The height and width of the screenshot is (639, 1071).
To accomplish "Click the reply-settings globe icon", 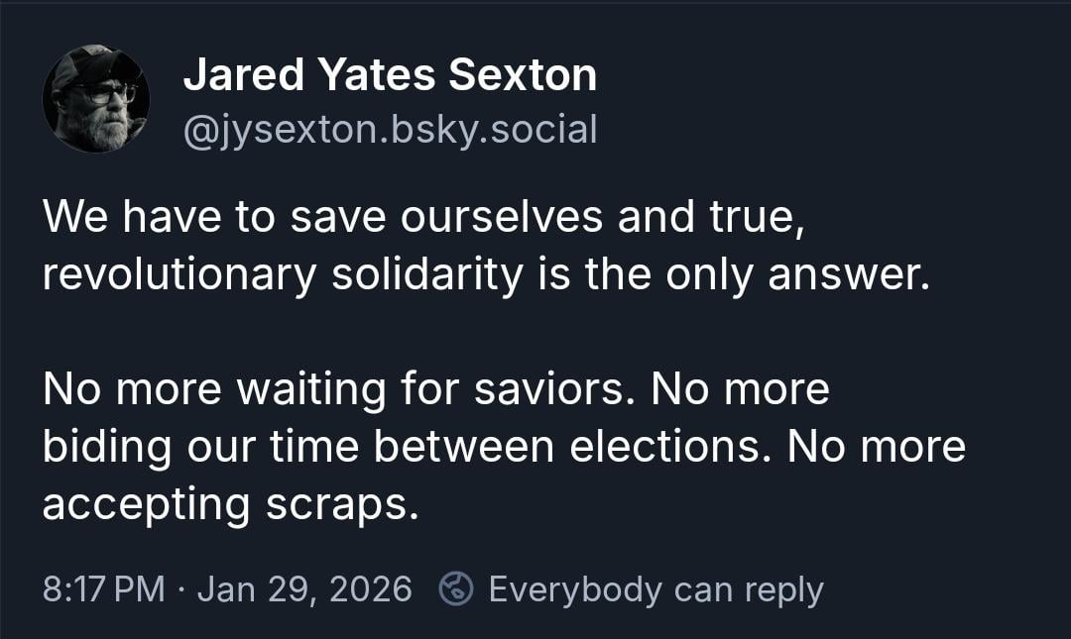I will (x=456, y=589).
